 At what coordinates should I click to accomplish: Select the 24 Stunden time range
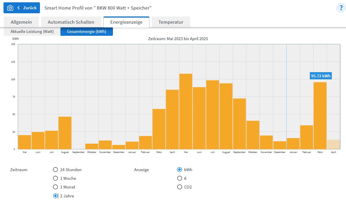pyautogui.click(x=55, y=170)
